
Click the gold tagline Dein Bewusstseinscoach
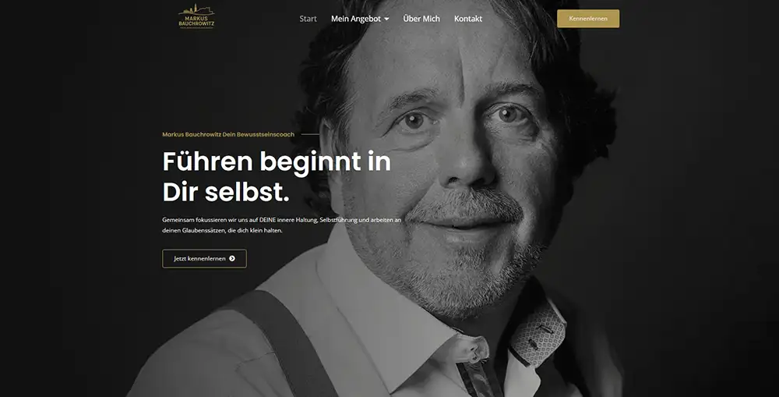pyautogui.click(x=259, y=134)
